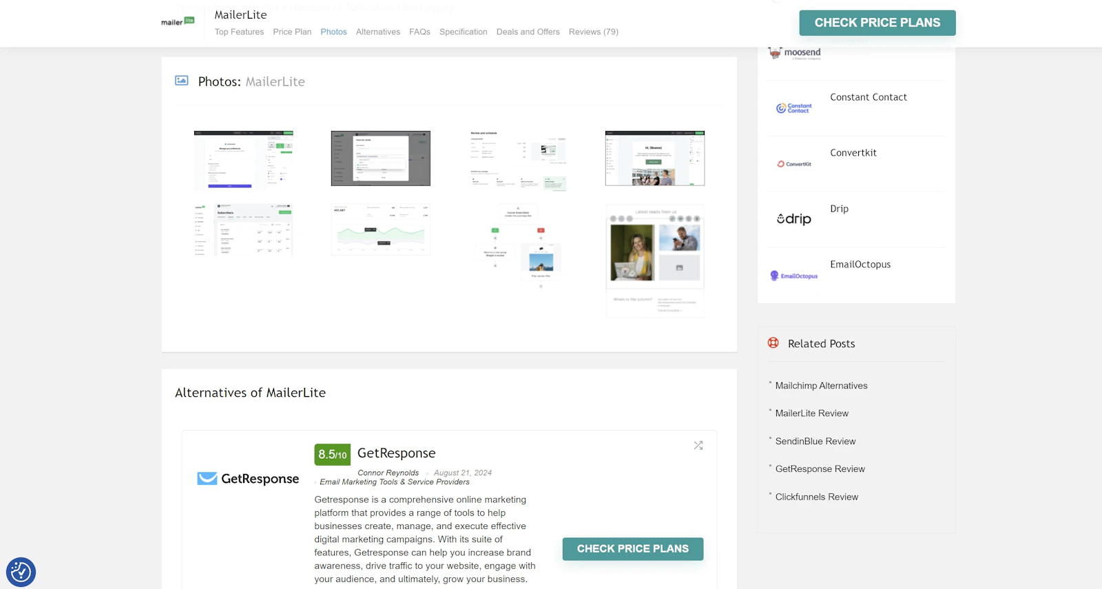The image size is (1102, 589).
Task: Click the GetResponse logo image
Action: click(x=248, y=479)
